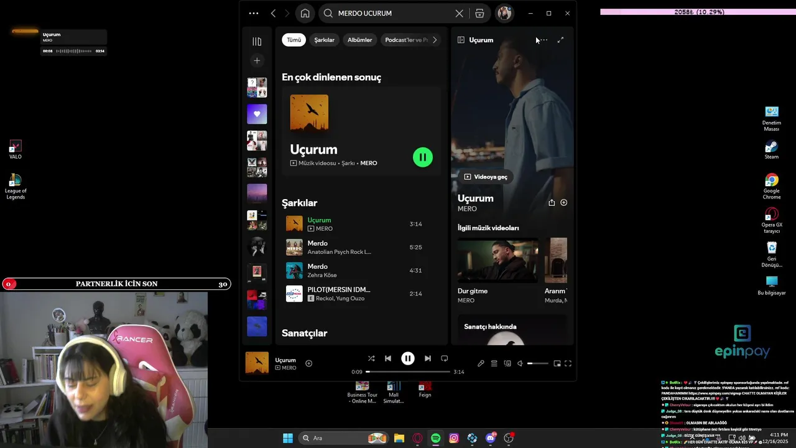The height and width of the screenshot is (448, 796).
Task: Open the user profile avatar menu
Action: click(x=504, y=13)
